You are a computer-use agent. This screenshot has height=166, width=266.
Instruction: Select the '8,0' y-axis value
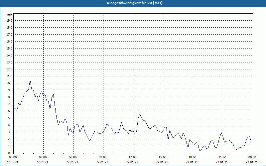10,97
